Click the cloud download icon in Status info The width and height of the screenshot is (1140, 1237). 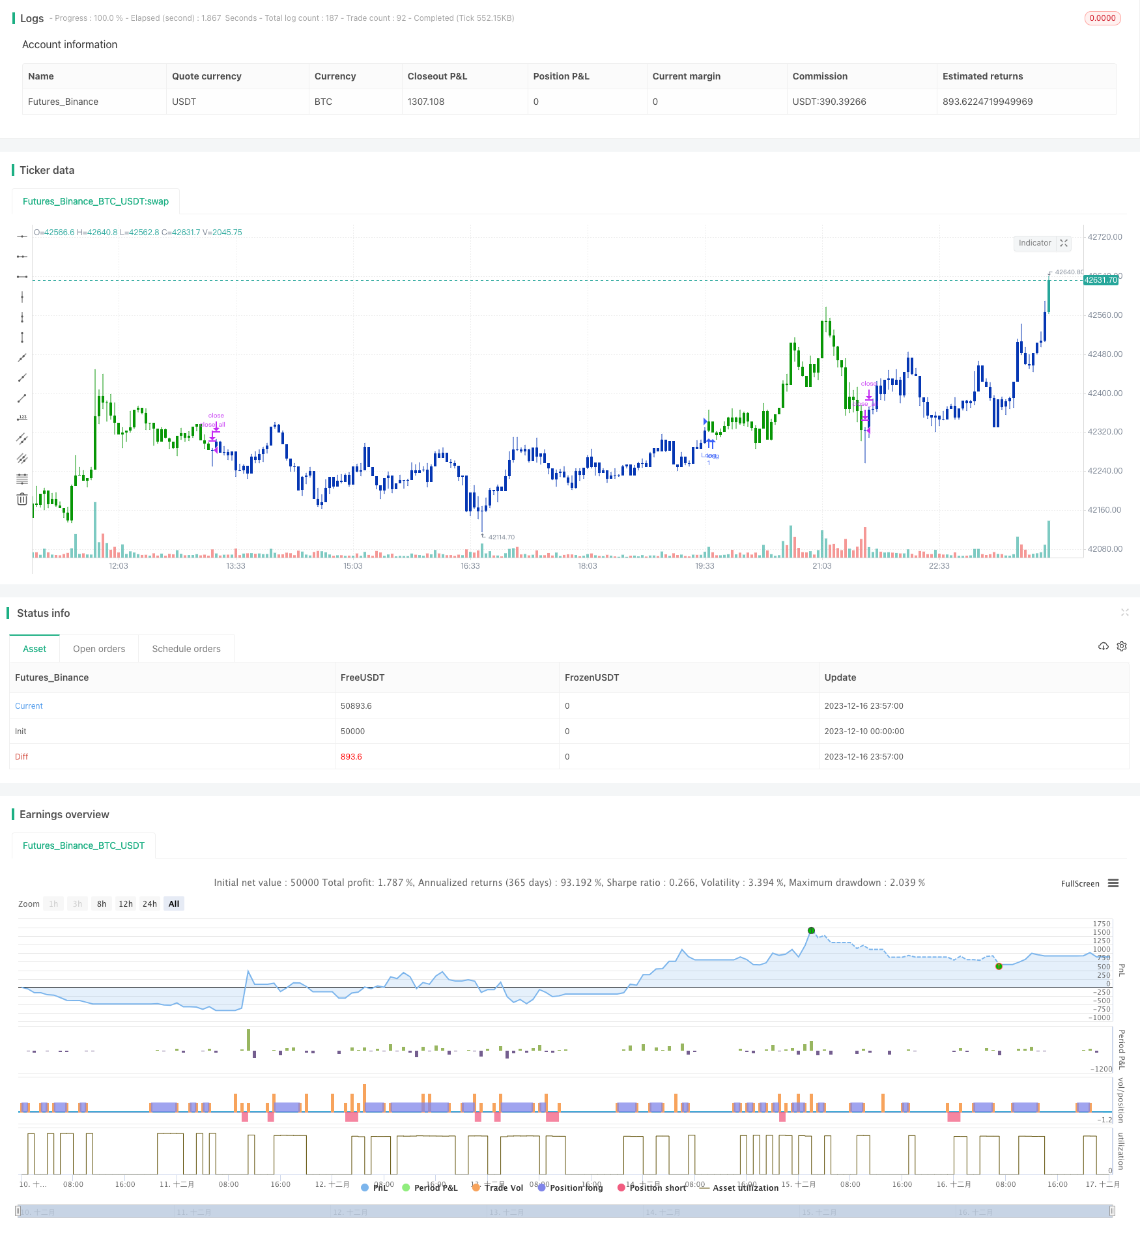coord(1103,646)
